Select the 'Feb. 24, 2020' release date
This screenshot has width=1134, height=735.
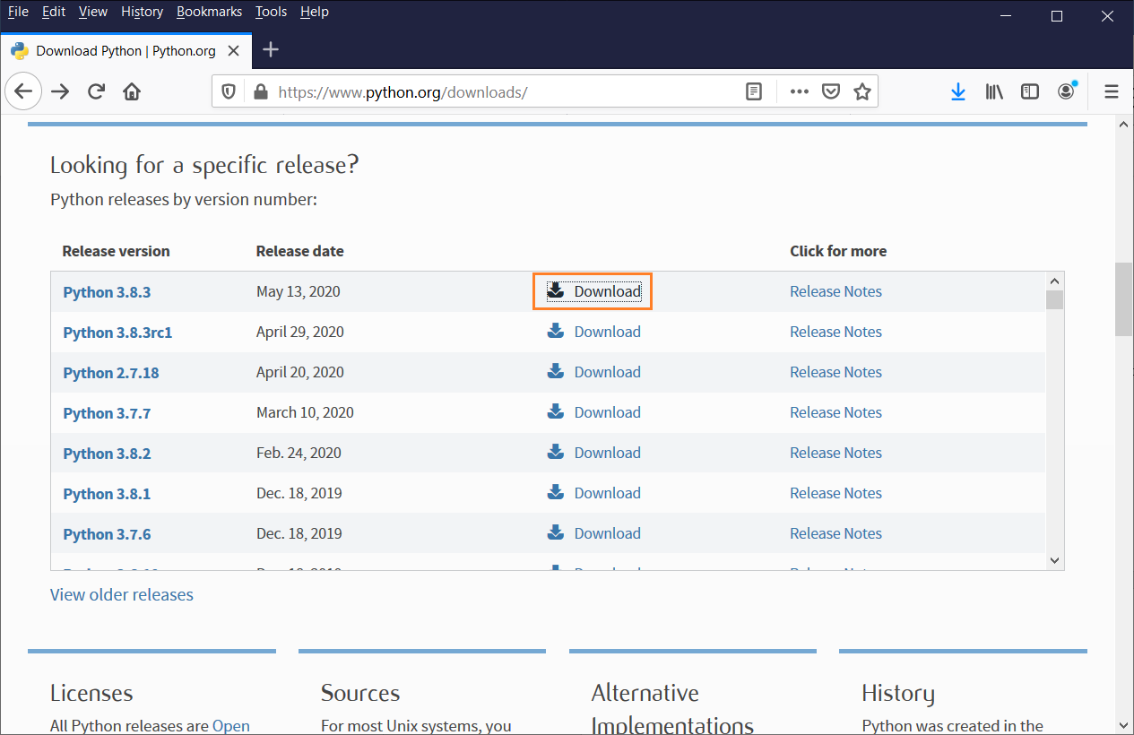click(x=299, y=453)
